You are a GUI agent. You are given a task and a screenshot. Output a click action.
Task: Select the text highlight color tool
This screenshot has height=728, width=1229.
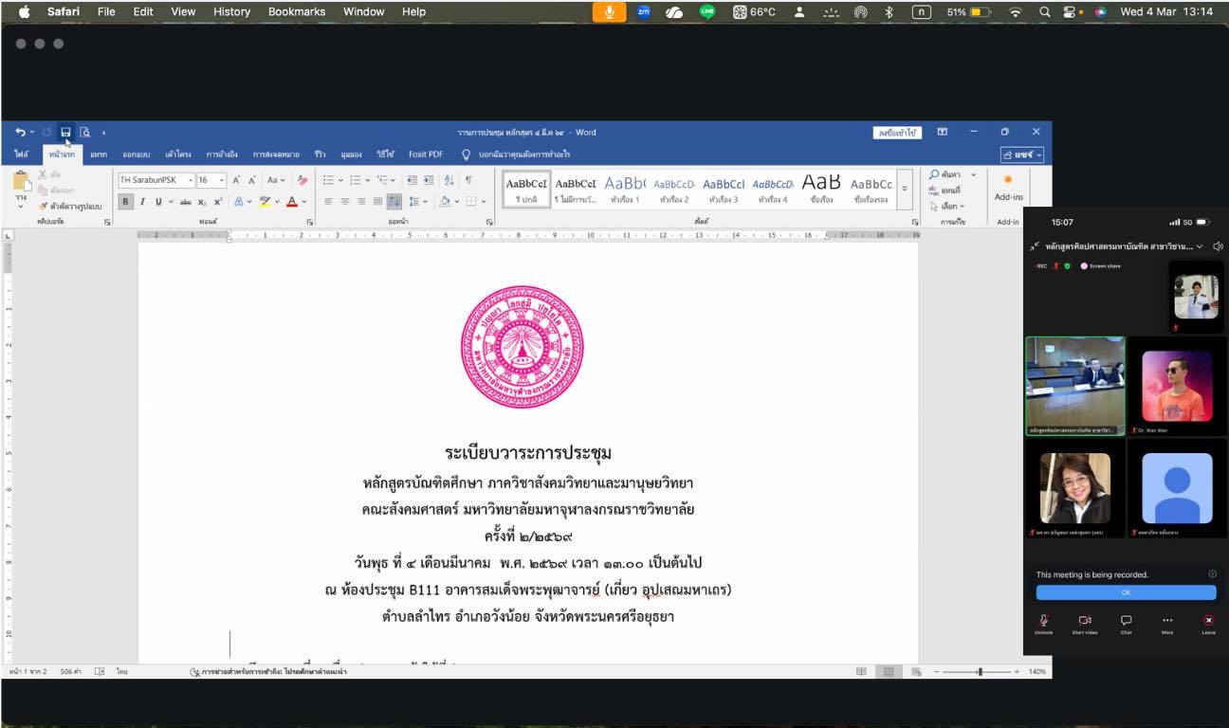coord(265,201)
